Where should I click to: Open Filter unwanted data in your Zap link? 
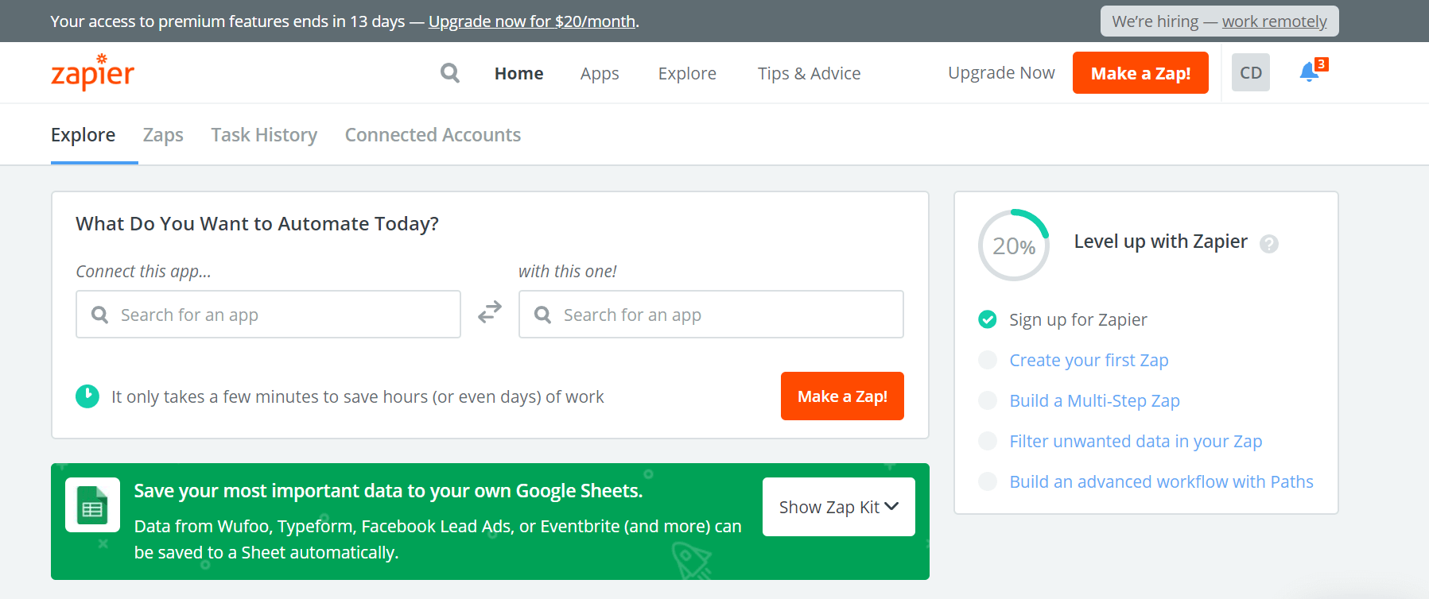click(x=1136, y=441)
